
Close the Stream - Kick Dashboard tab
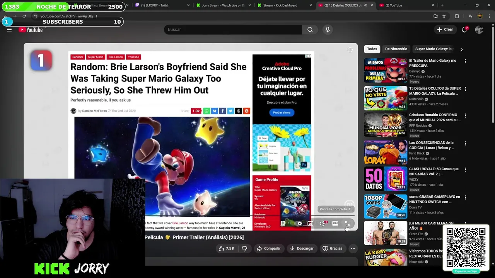click(x=311, y=5)
